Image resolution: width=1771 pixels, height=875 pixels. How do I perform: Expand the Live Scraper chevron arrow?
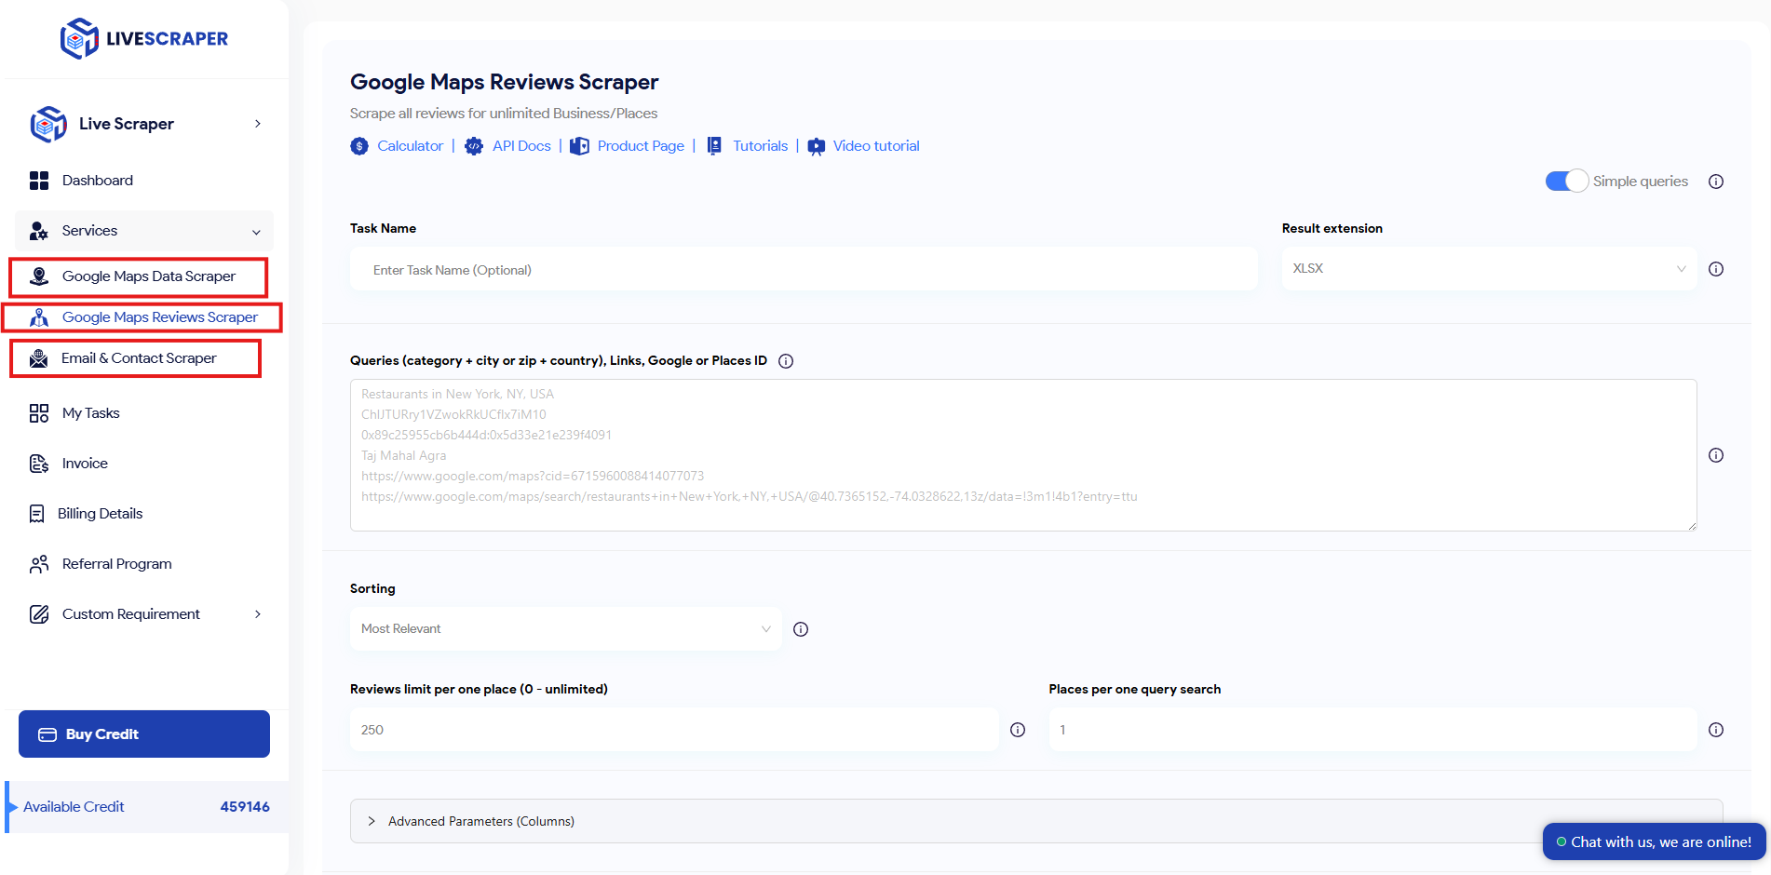point(258,124)
